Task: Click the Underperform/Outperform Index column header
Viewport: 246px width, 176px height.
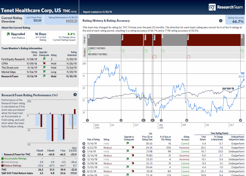Action: tap(236, 138)
